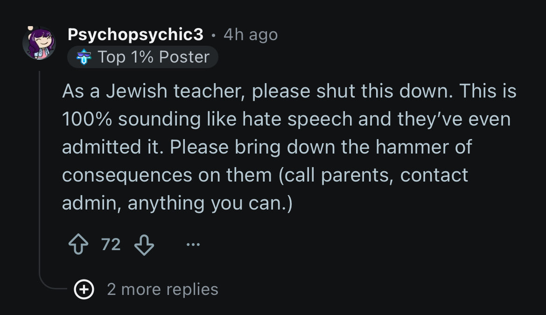Click "100%" in the comment text
This screenshot has height=315, width=546.
[87, 119]
